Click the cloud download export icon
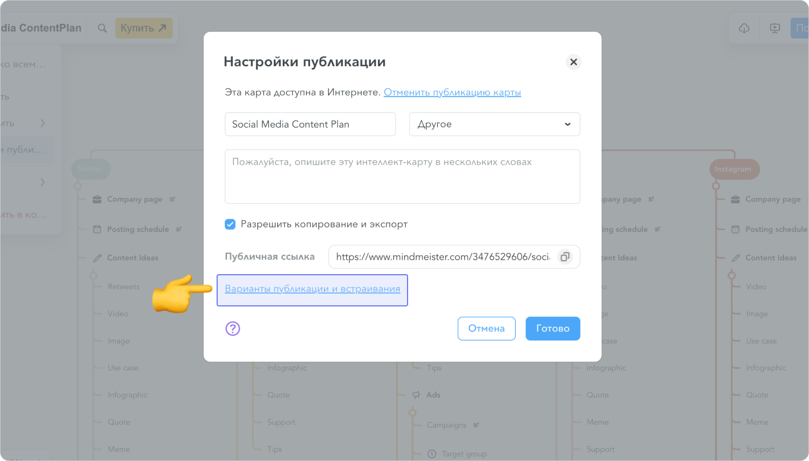Screen dimensions: 809x461 point(744,28)
